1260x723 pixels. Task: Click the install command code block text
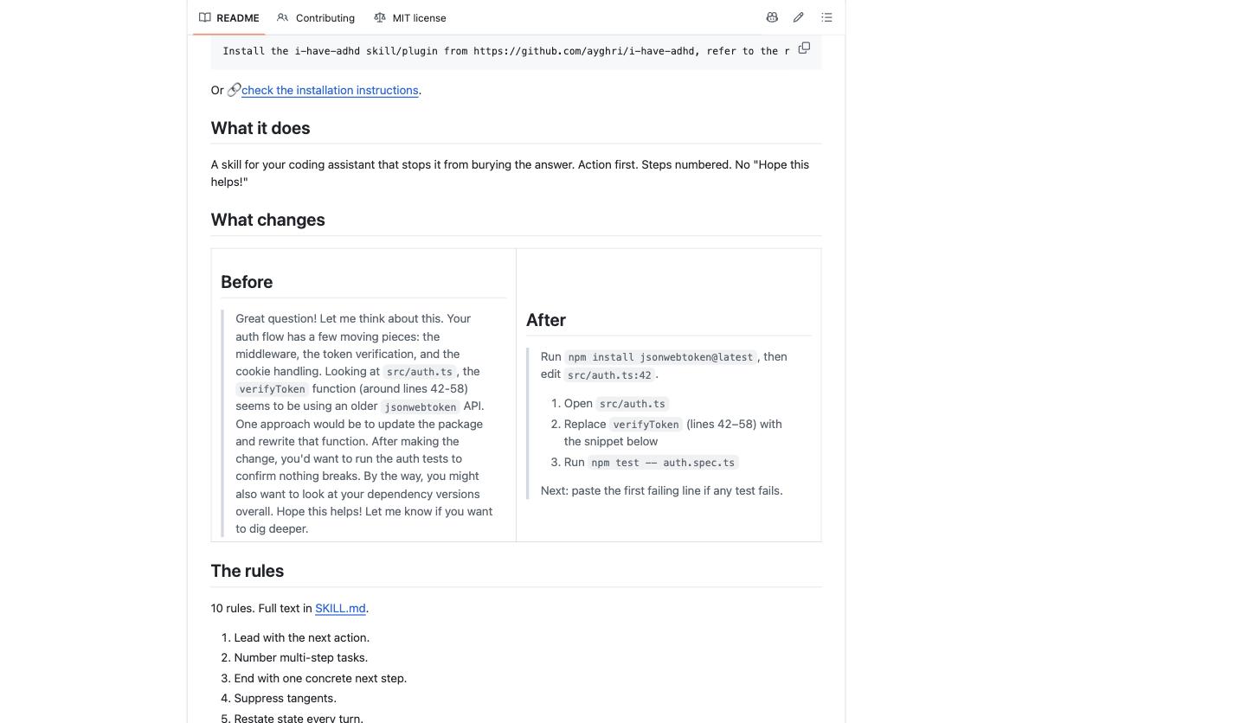505,51
